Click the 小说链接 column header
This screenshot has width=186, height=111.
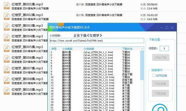89,49
